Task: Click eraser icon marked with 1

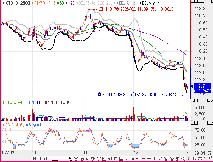Action: click(x=166, y=158)
